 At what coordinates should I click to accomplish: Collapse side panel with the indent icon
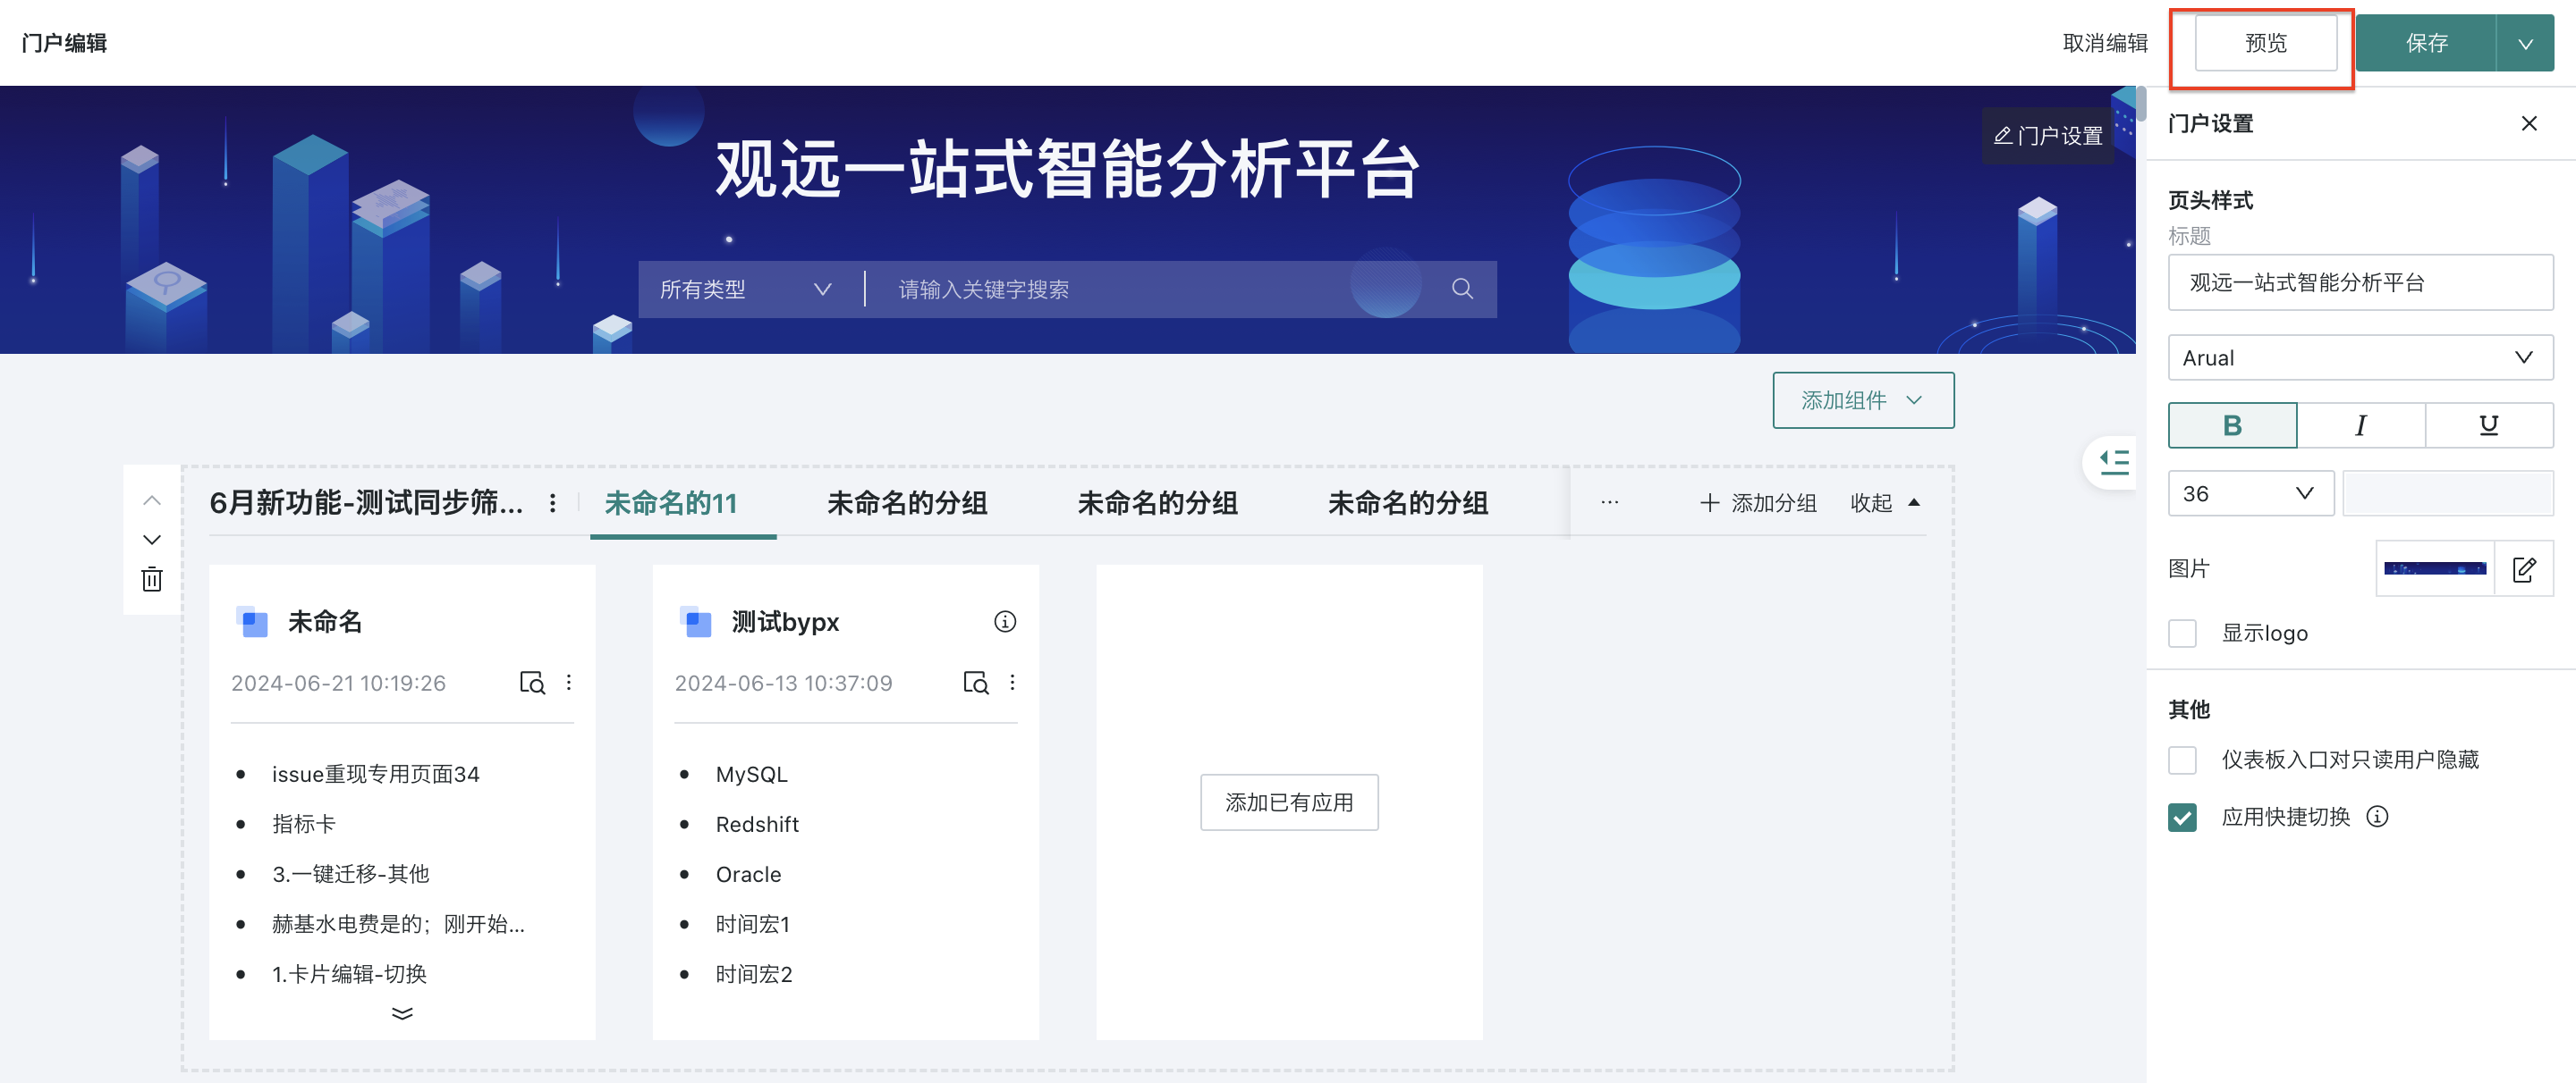pos(2113,463)
